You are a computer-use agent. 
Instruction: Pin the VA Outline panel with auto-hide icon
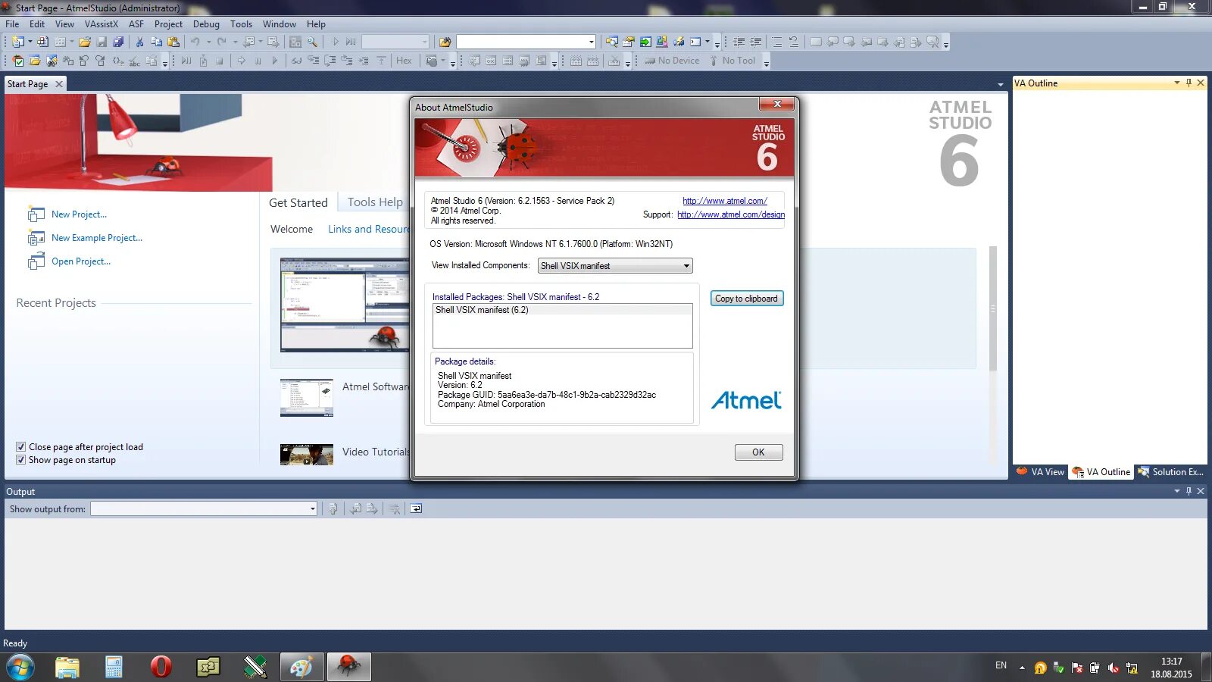pos(1189,83)
